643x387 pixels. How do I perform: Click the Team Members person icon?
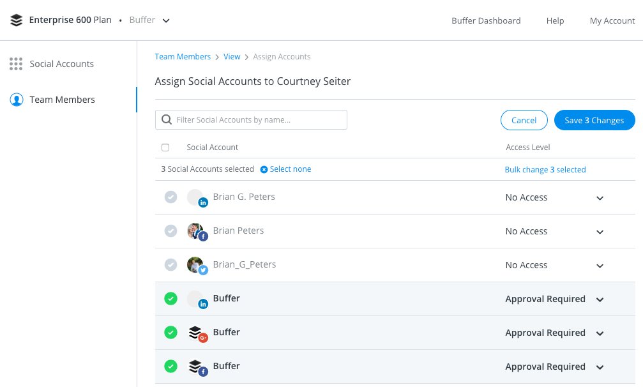point(17,100)
